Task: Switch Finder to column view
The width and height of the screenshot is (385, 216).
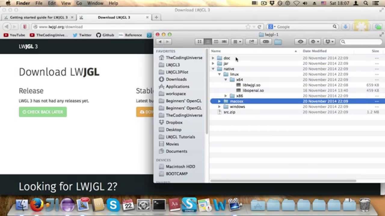Action: click(x=216, y=42)
